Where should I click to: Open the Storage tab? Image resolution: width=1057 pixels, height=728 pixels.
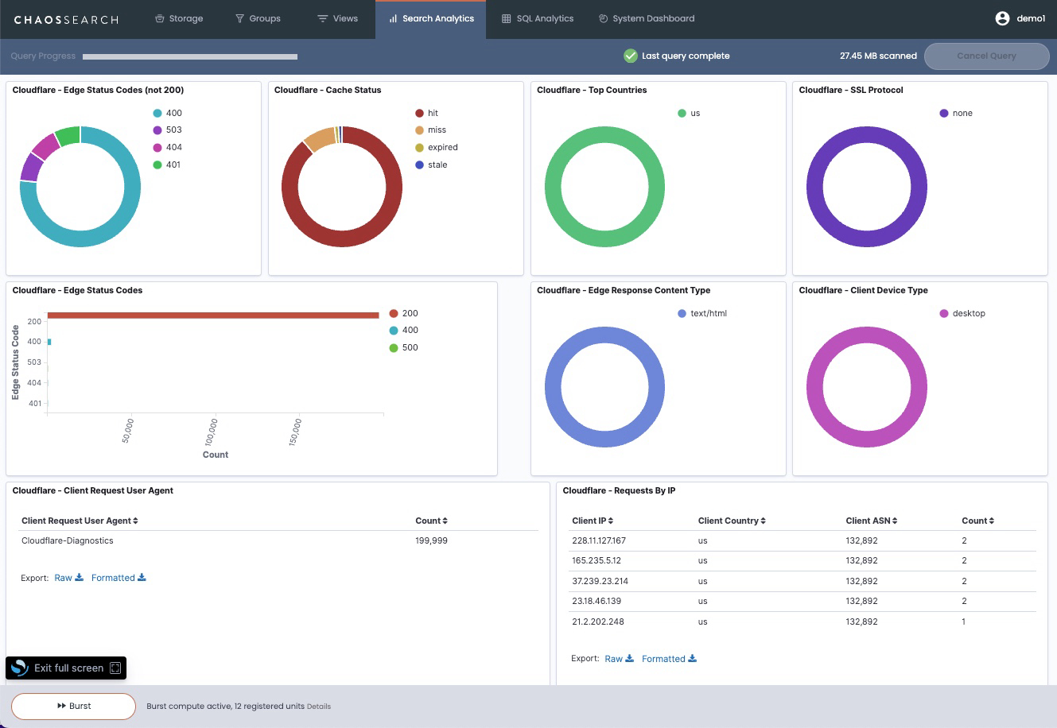(179, 18)
